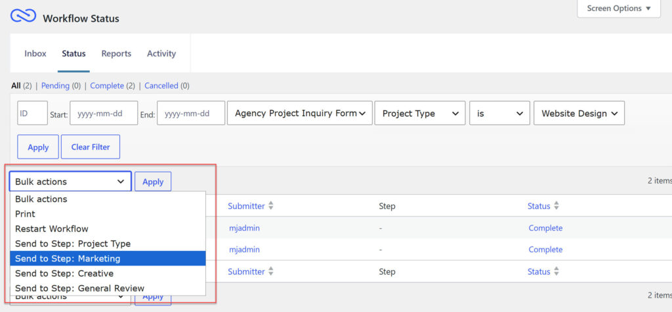Screen dimensions: 672x312
Task: Select Send to Step: Project Type
Action: tap(108, 244)
